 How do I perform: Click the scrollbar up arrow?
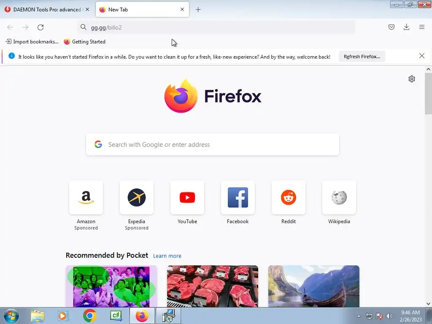[428, 70]
